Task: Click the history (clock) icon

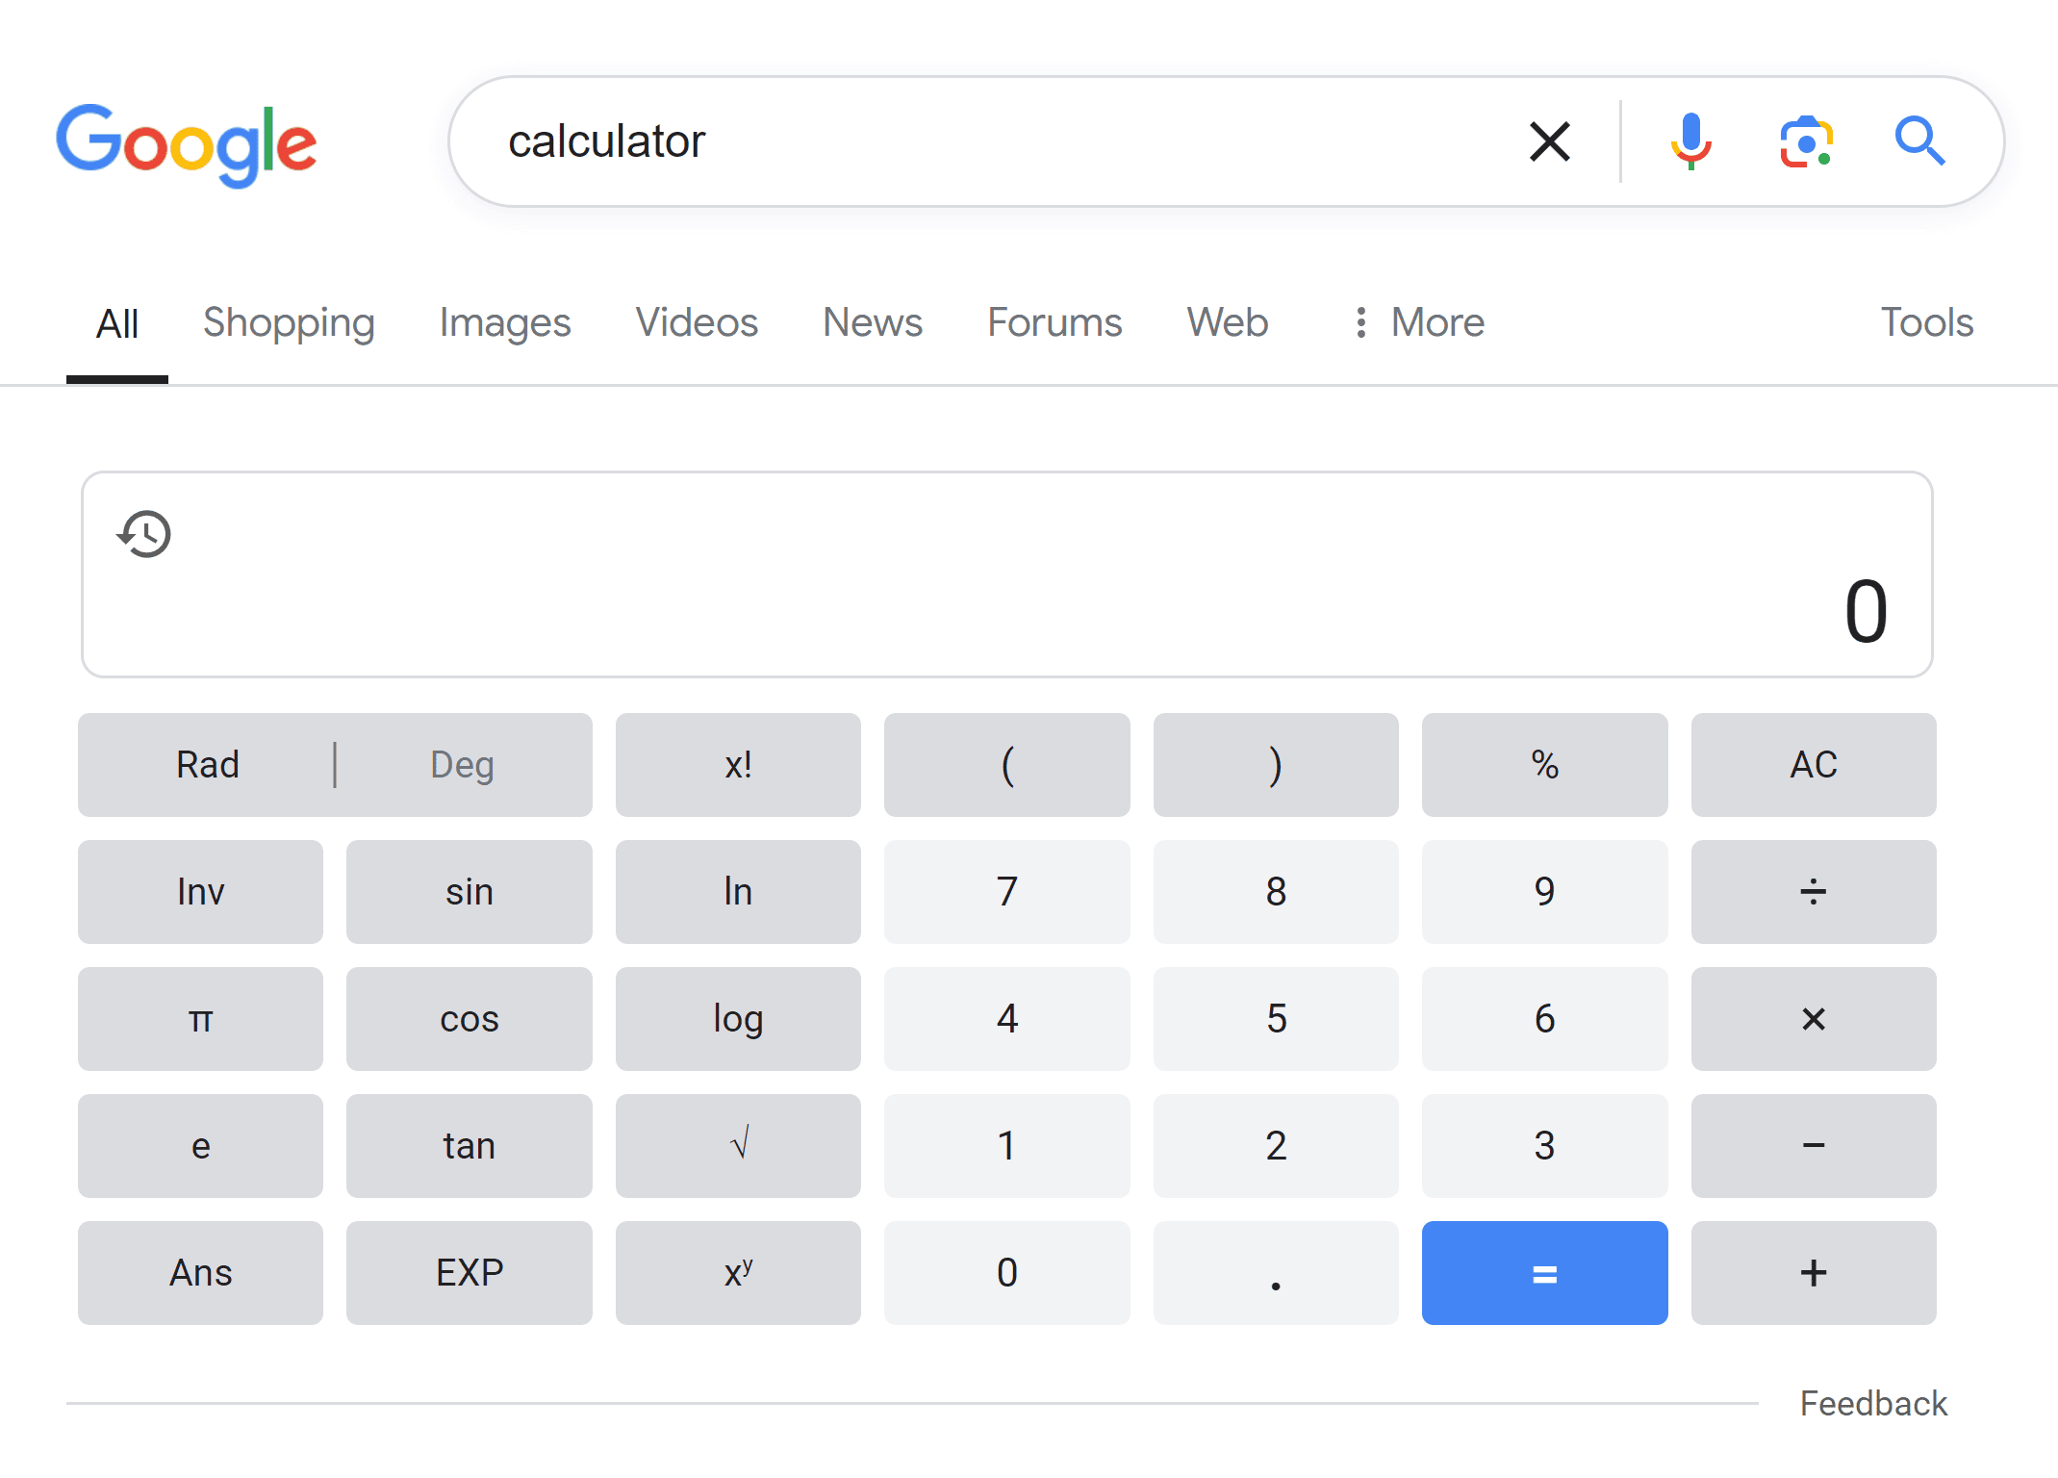Action: click(145, 534)
